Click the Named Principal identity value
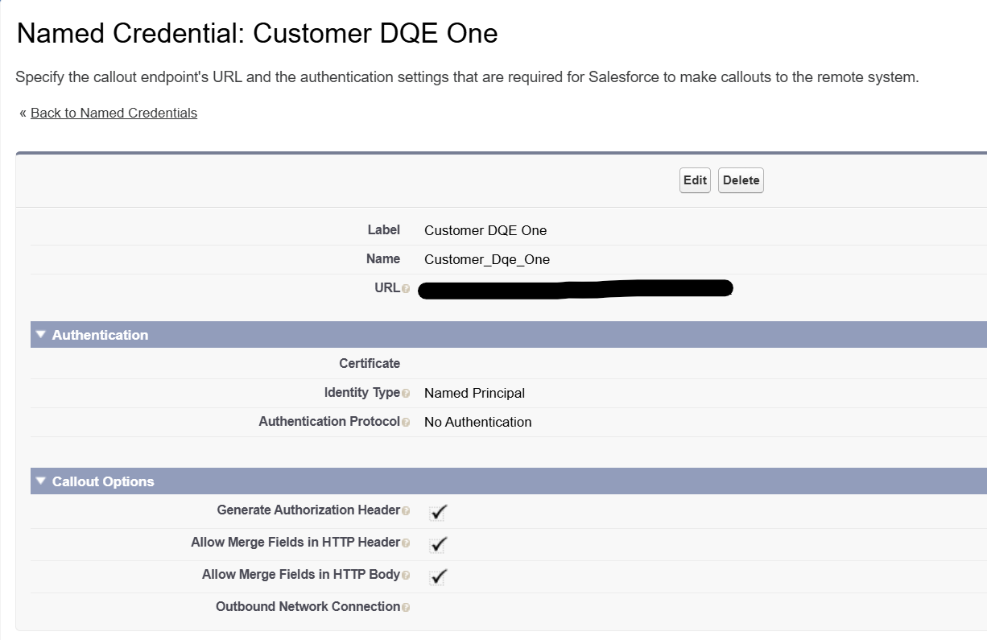Viewport: 987px width, 640px height. 474,393
